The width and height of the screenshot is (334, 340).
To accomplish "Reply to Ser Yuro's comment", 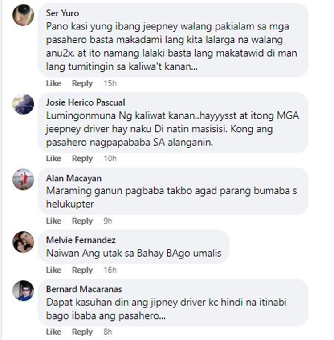I will coord(82,83).
